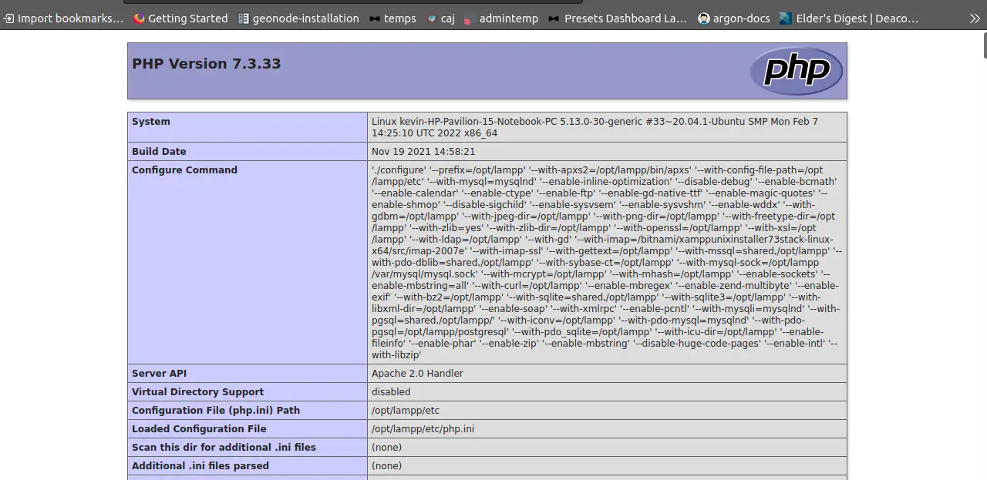Click the "Apache 2.0 Handler" value
The image size is (987, 480).
[417, 374]
